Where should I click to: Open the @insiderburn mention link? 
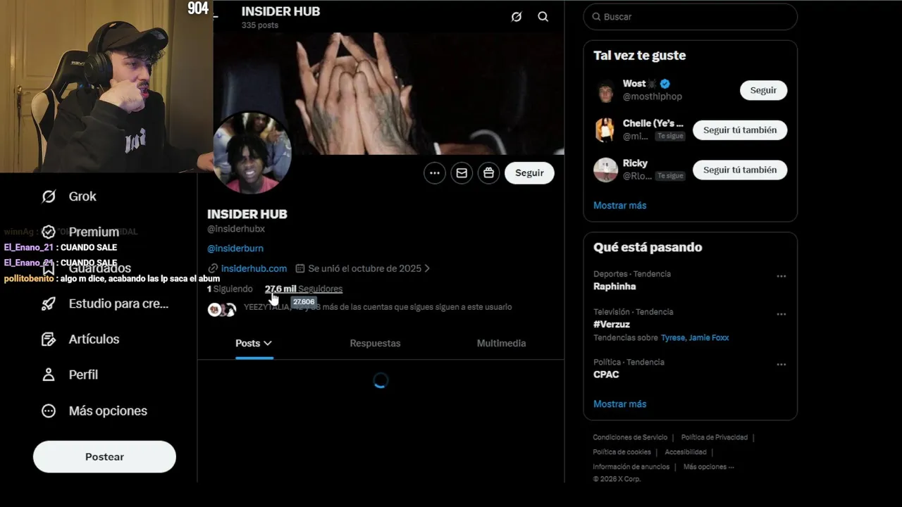pyautogui.click(x=235, y=249)
